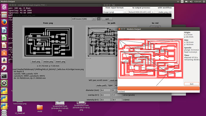Click the grid icon beside mill traces dropdown
Viewport: 206px width, 116px height.
tap(99, 19)
